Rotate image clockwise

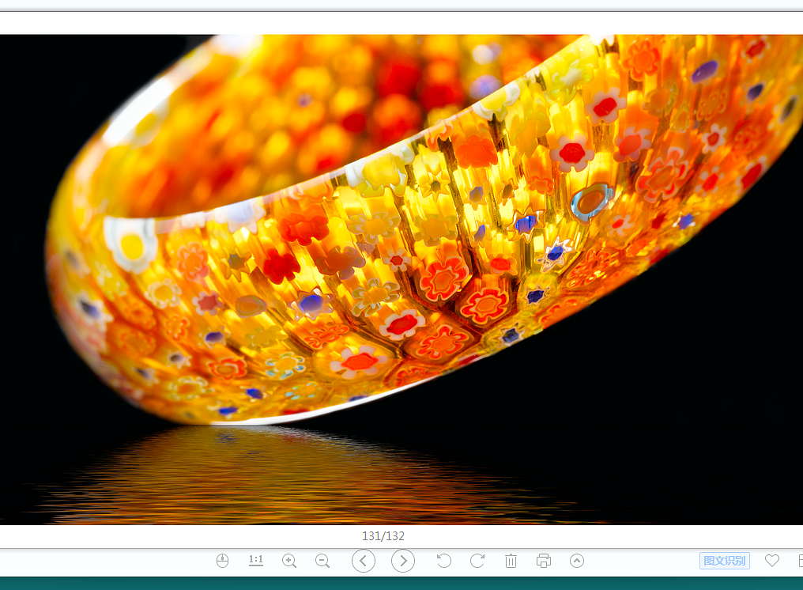(x=477, y=561)
